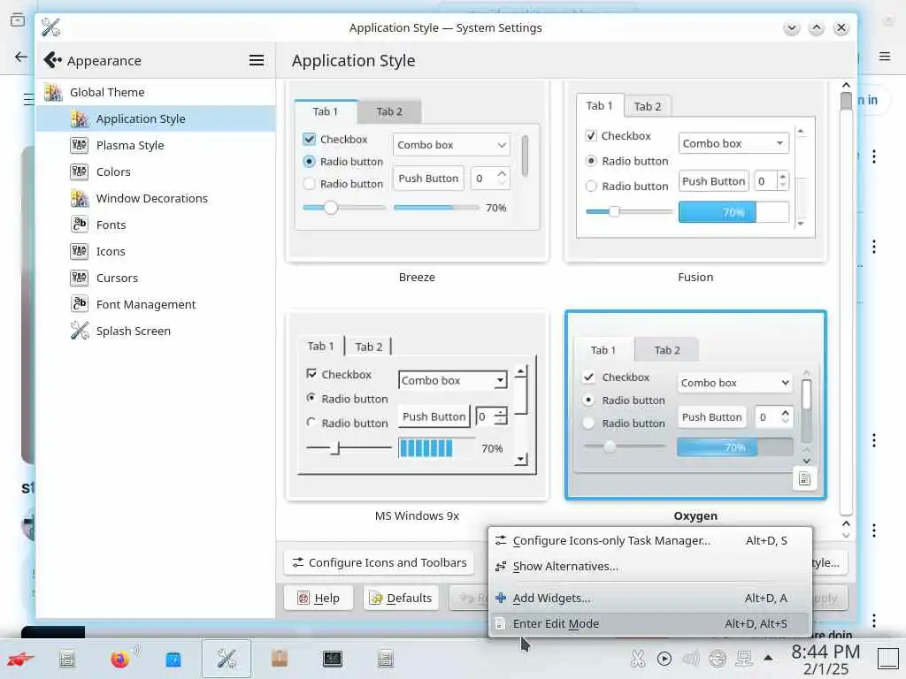Click the slider handle in Breeze preview

pos(331,207)
